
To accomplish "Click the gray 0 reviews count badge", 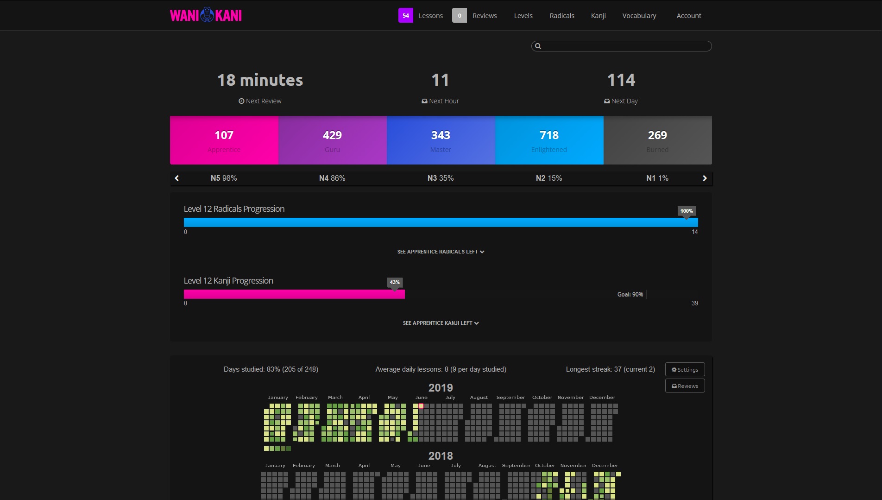I will (x=460, y=15).
